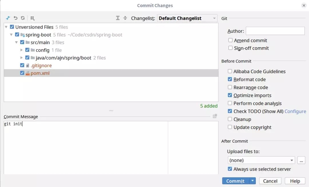The height and width of the screenshot is (187, 309).
Task: Open the Changelist dropdown
Action: click(187, 18)
